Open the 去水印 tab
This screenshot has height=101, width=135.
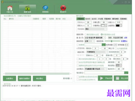coord(94,19)
